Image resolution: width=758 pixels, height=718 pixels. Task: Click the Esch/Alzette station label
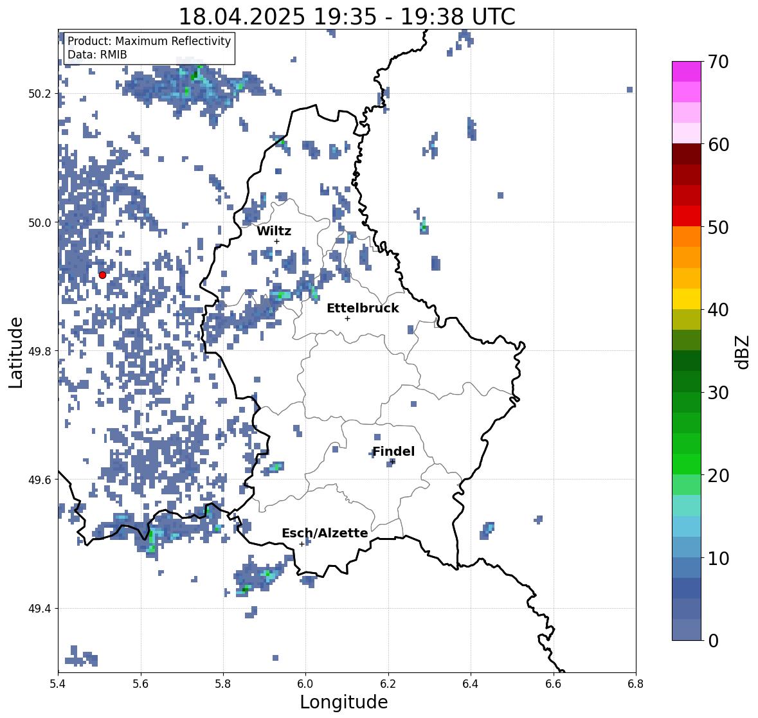[x=325, y=533]
